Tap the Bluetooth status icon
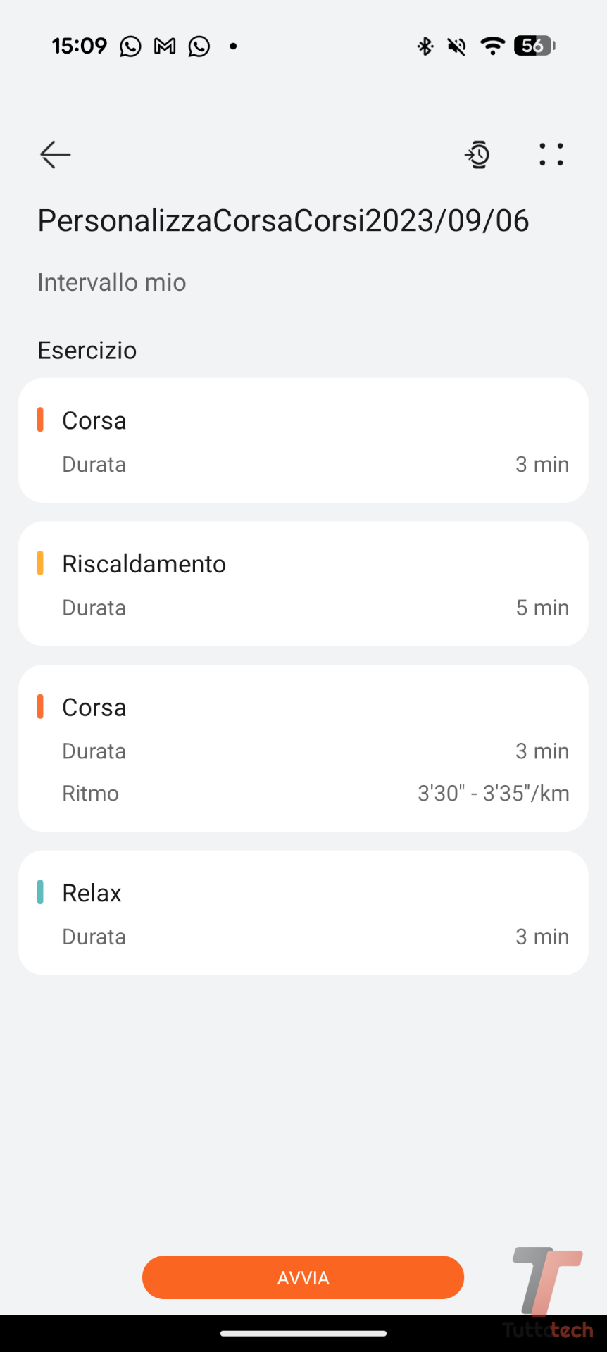The width and height of the screenshot is (607, 1352). click(x=425, y=46)
